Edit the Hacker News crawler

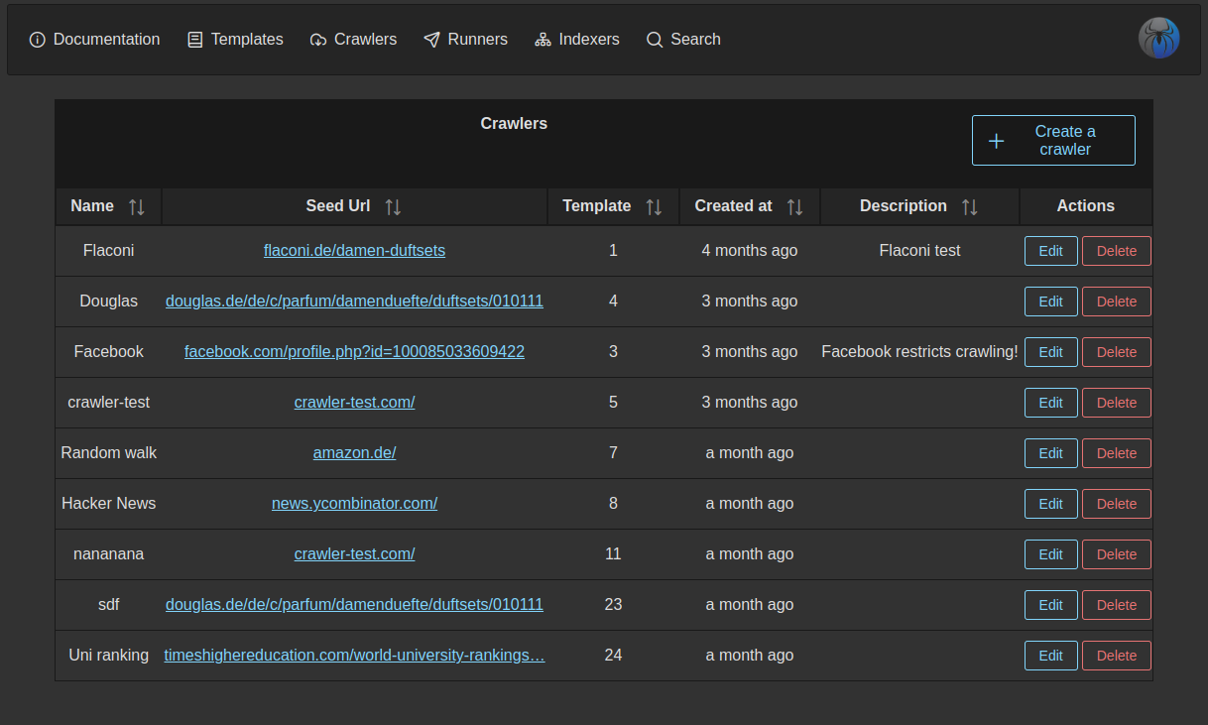click(x=1051, y=504)
